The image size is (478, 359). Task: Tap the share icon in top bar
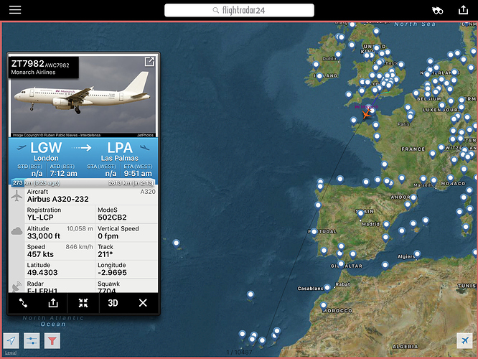464,10
